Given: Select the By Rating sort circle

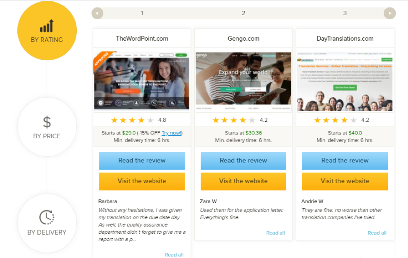Looking at the screenshot, I should point(47,31).
